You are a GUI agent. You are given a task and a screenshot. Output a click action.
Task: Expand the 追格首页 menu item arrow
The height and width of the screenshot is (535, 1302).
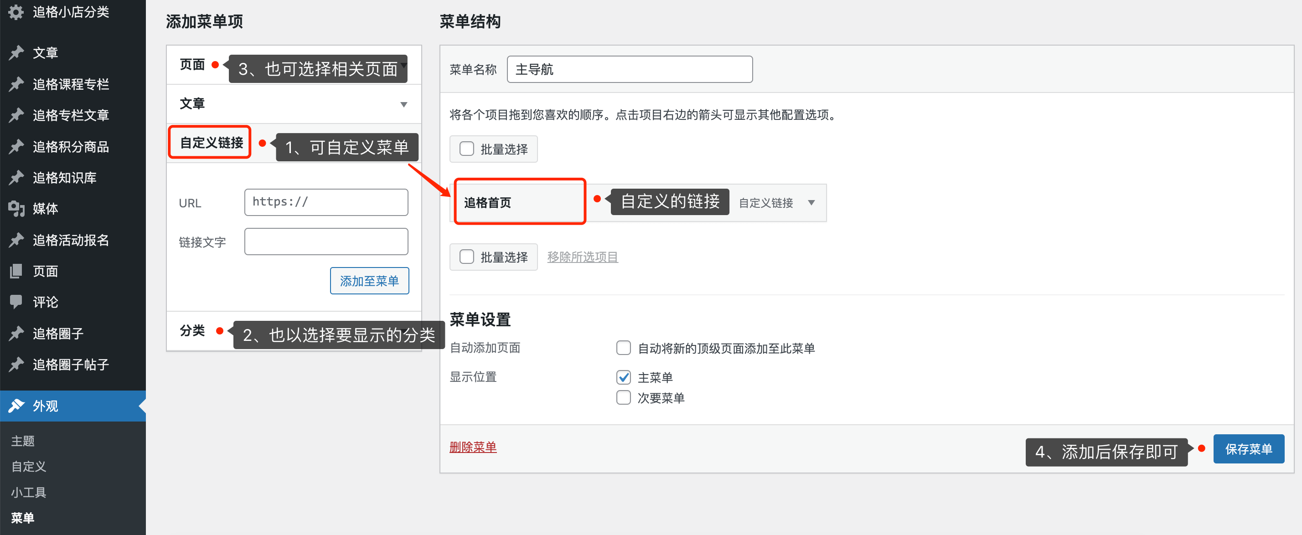coord(811,203)
